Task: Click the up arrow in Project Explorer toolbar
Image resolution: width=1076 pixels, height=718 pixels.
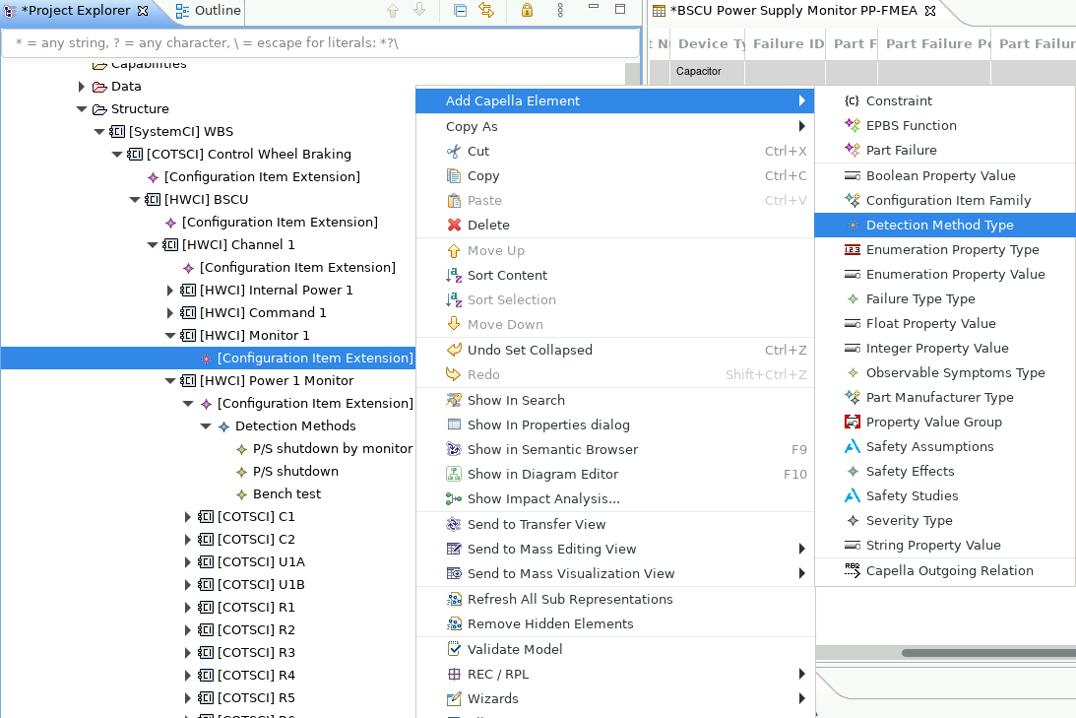Action: pos(393,10)
